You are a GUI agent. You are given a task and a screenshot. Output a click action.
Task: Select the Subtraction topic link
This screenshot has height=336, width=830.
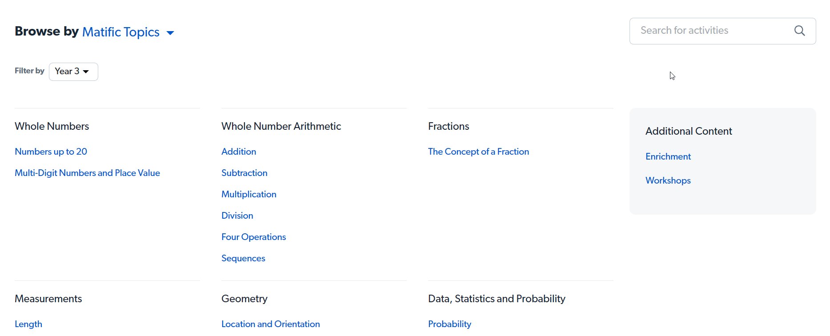[244, 173]
